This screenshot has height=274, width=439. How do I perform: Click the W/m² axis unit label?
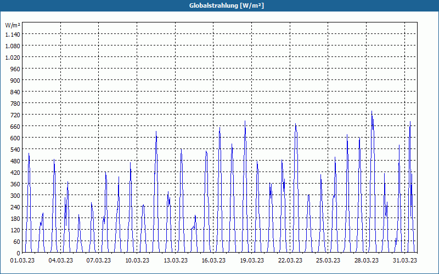click(13, 25)
